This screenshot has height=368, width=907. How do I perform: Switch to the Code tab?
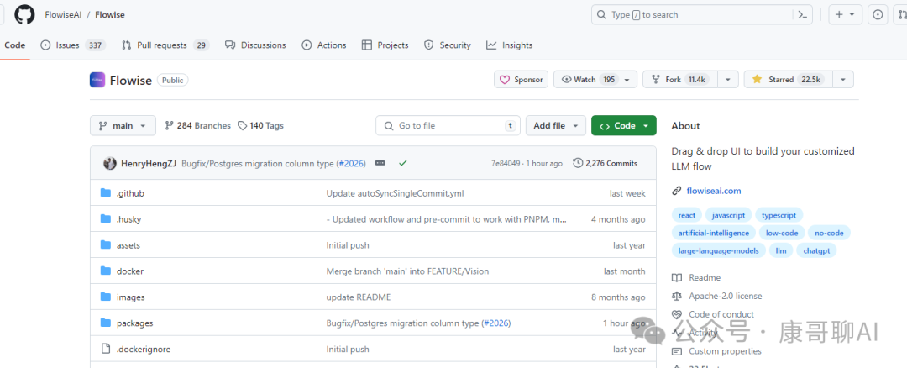coord(14,45)
